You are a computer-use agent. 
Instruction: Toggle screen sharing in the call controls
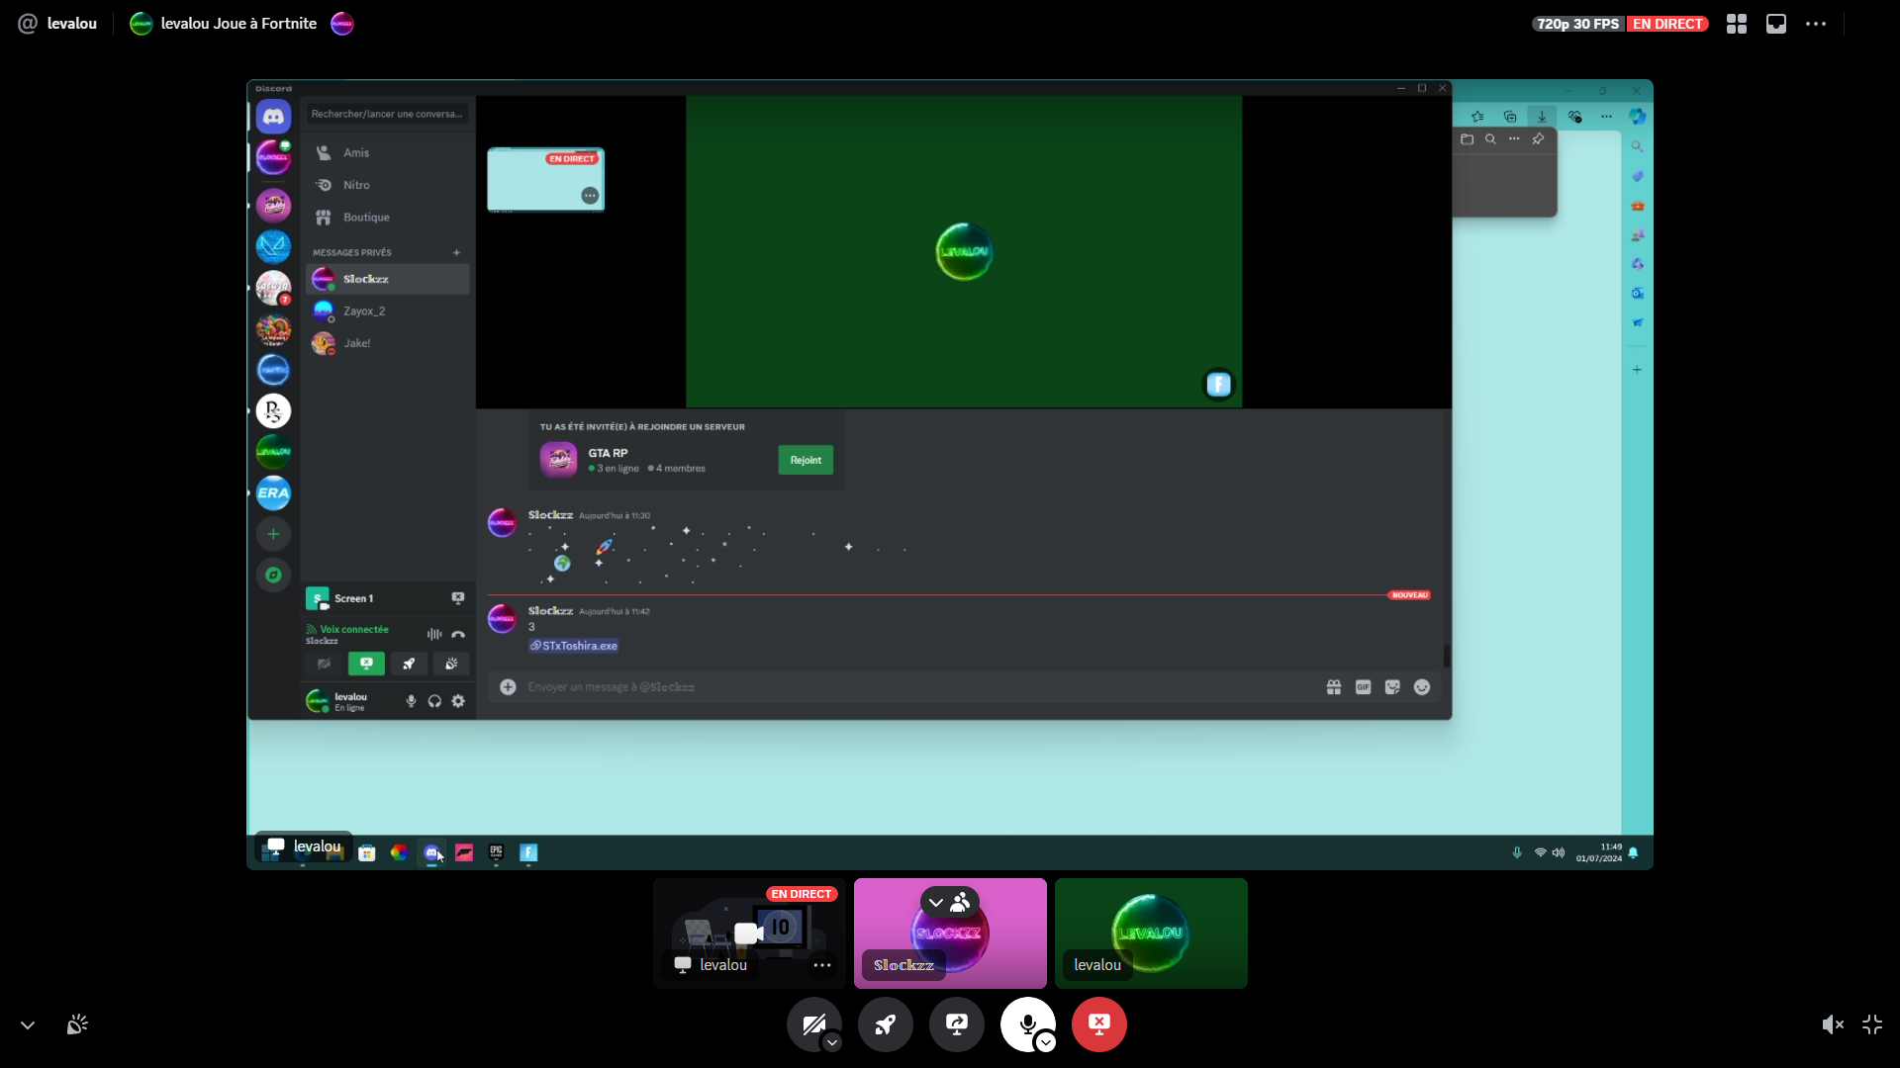(x=957, y=1024)
